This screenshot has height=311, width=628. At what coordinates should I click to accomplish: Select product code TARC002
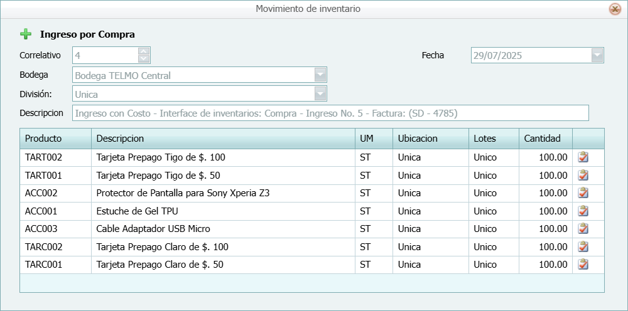[44, 247]
